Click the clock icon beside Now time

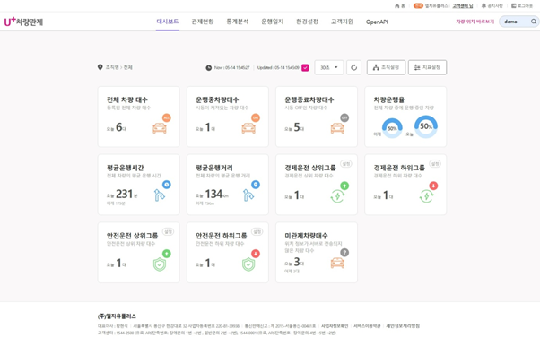pos(209,68)
